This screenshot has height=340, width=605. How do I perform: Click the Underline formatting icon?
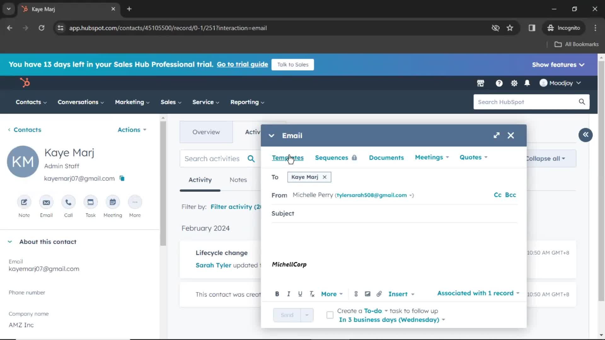[300, 294]
